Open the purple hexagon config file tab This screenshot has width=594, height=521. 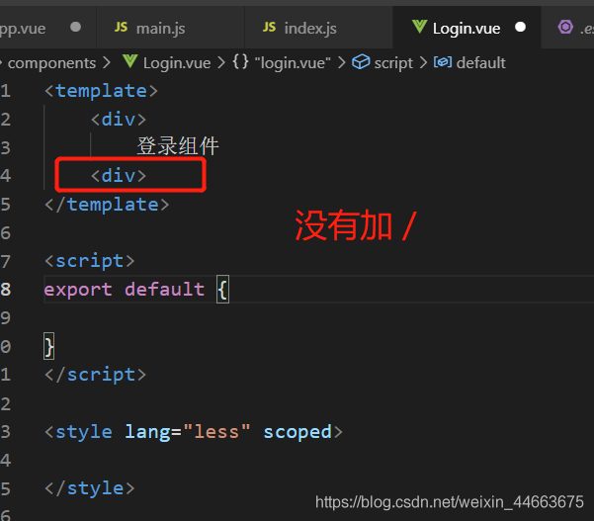pos(567,28)
